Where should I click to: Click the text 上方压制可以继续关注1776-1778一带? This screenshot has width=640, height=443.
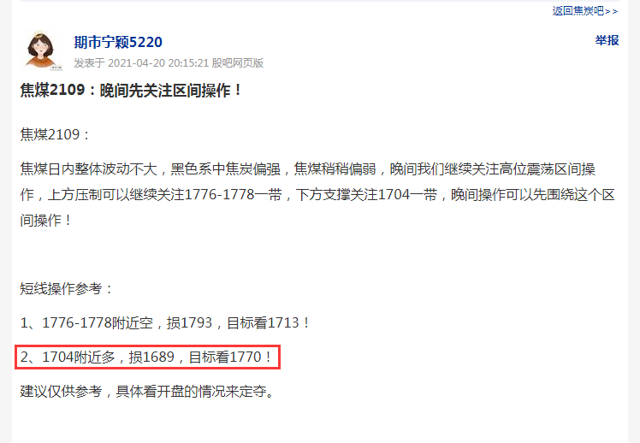pyautogui.click(x=165, y=195)
